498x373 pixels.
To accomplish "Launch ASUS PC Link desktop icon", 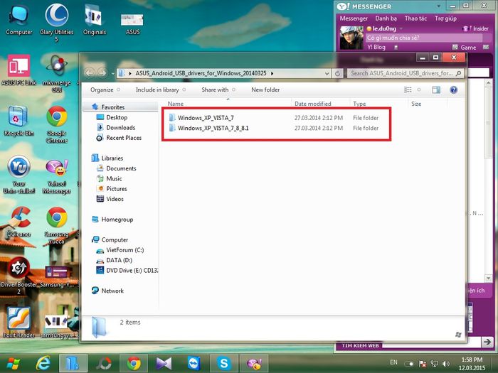I will pos(18,70).
